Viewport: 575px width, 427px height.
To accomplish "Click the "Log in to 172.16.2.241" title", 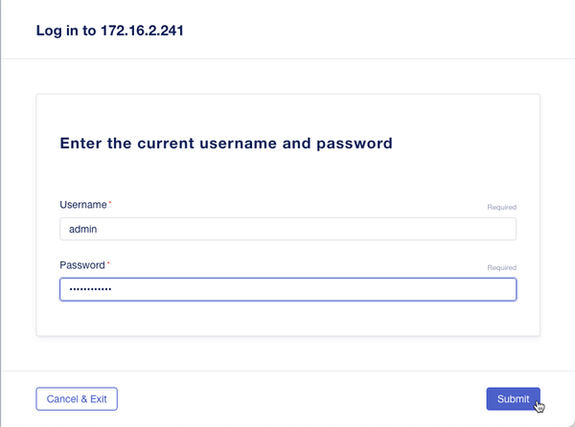I will pos(110,31).
